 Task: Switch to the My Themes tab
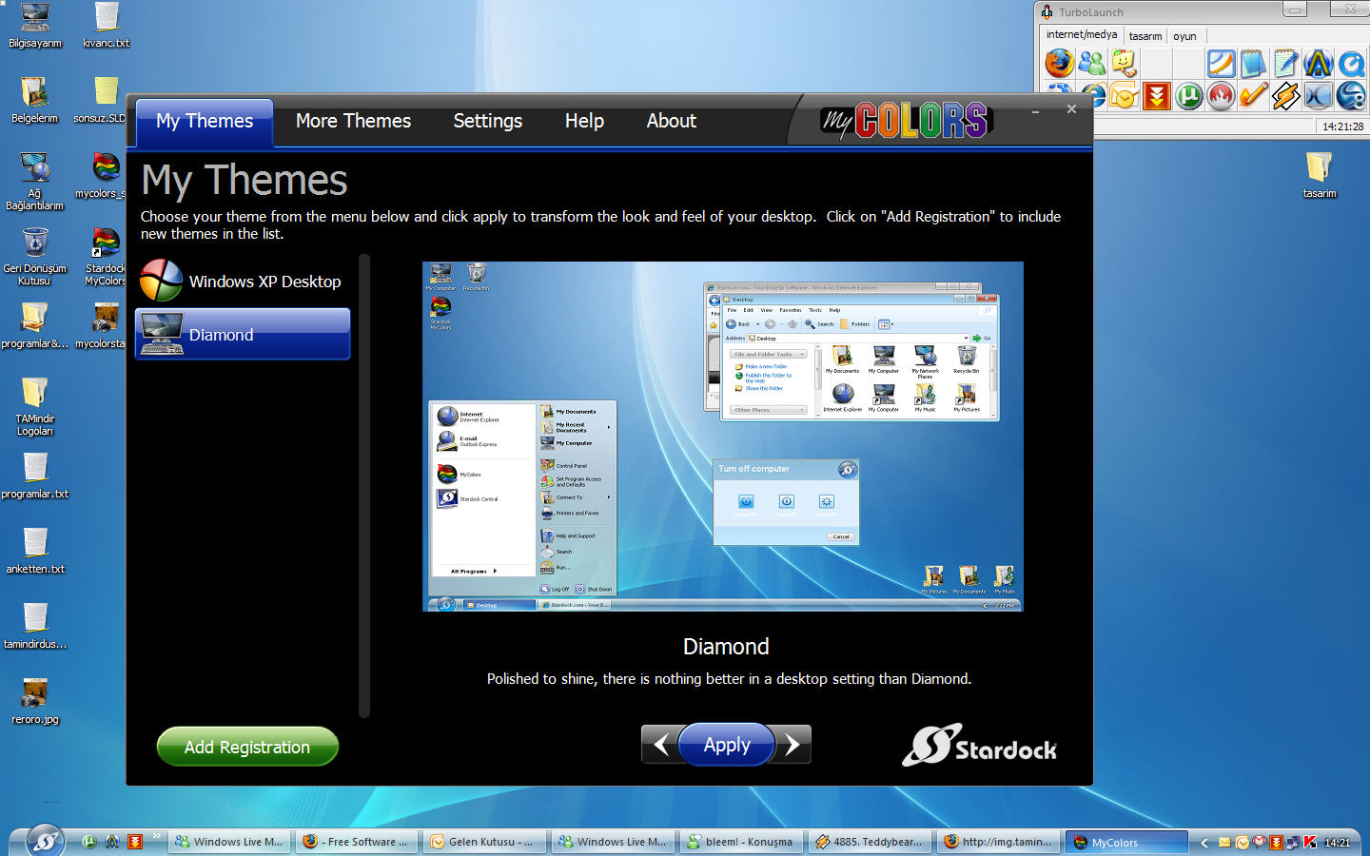[x=205, y=122]
